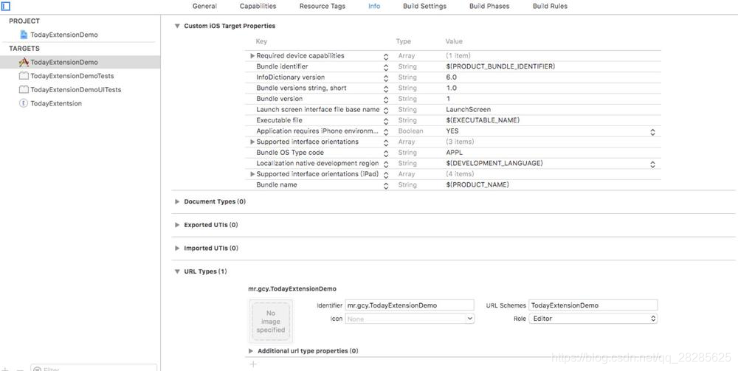Click the No image specified placeholder
Viewport: 738px width, 371px height.
271,322
